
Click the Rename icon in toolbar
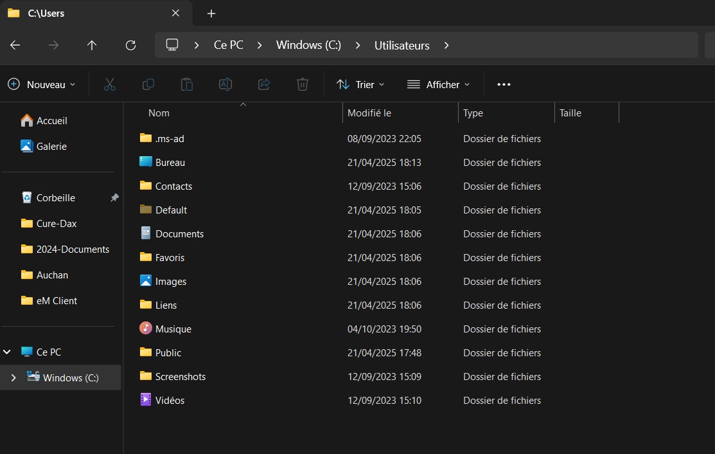point(225,84)
